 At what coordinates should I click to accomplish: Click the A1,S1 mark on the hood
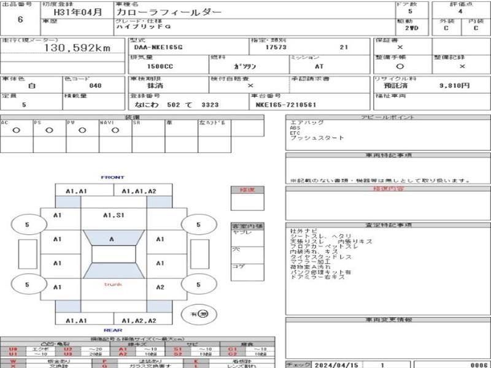pos(114,215)
